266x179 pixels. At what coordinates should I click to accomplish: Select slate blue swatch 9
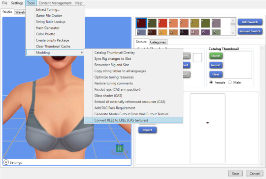(x=141, y=32)
